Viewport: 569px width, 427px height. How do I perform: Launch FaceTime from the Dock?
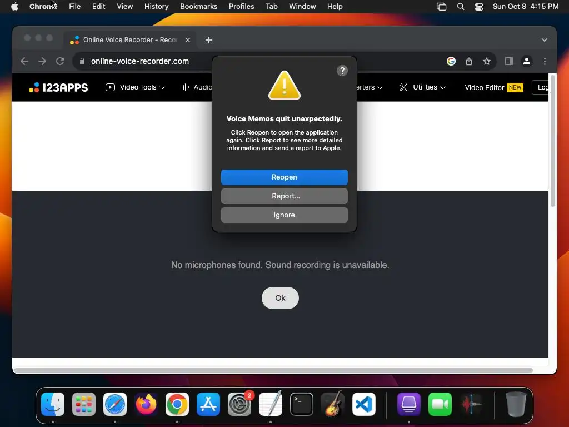pyautogui.click(x=440, y=404)
